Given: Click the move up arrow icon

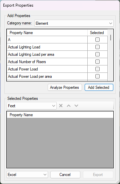Looking at the screenshot, I should pos(69,106).
